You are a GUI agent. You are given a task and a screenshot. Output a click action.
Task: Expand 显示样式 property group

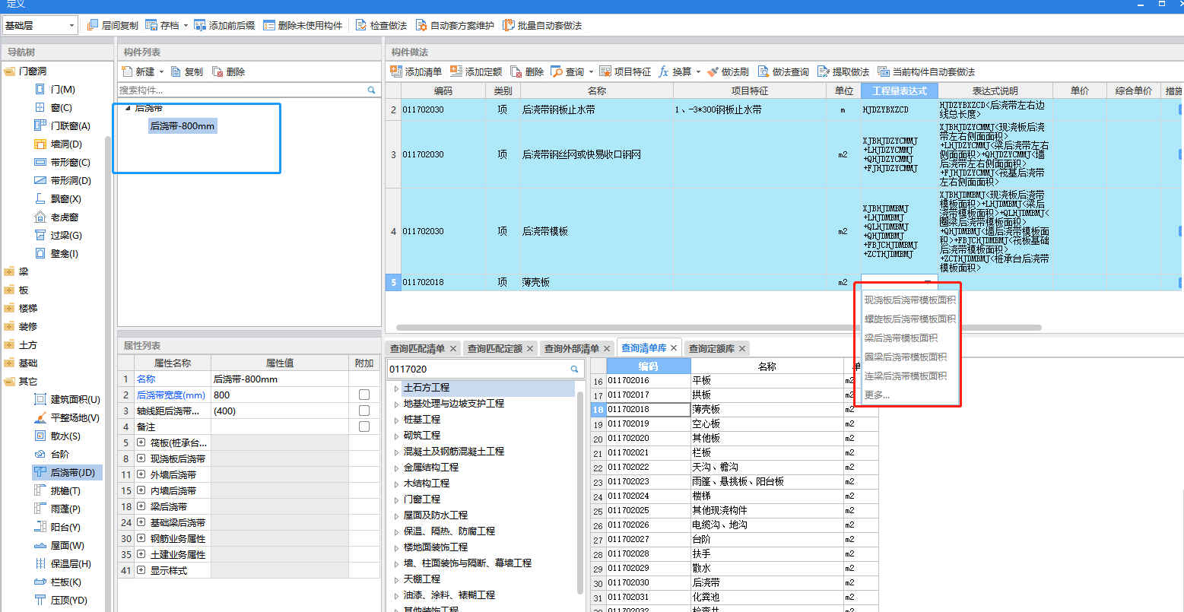[x=141, y=570]
